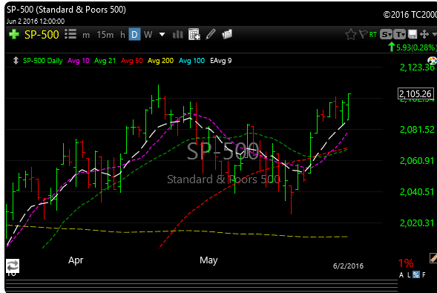This screenshot has width=437, height=293.
Task: Click the star favorite icon
Action: tap(351, 35)
